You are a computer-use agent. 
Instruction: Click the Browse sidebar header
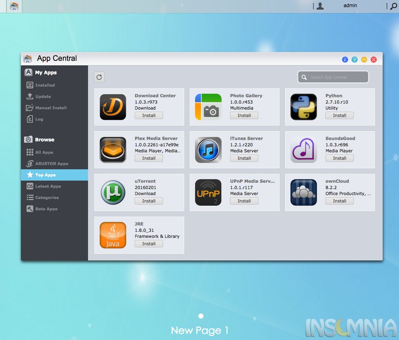pyautogui.click(x=44, y=139)
